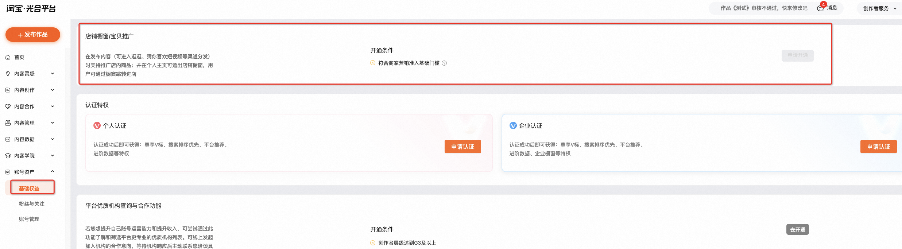Collapse the 账号资产 section

click(x=53, y=171)
